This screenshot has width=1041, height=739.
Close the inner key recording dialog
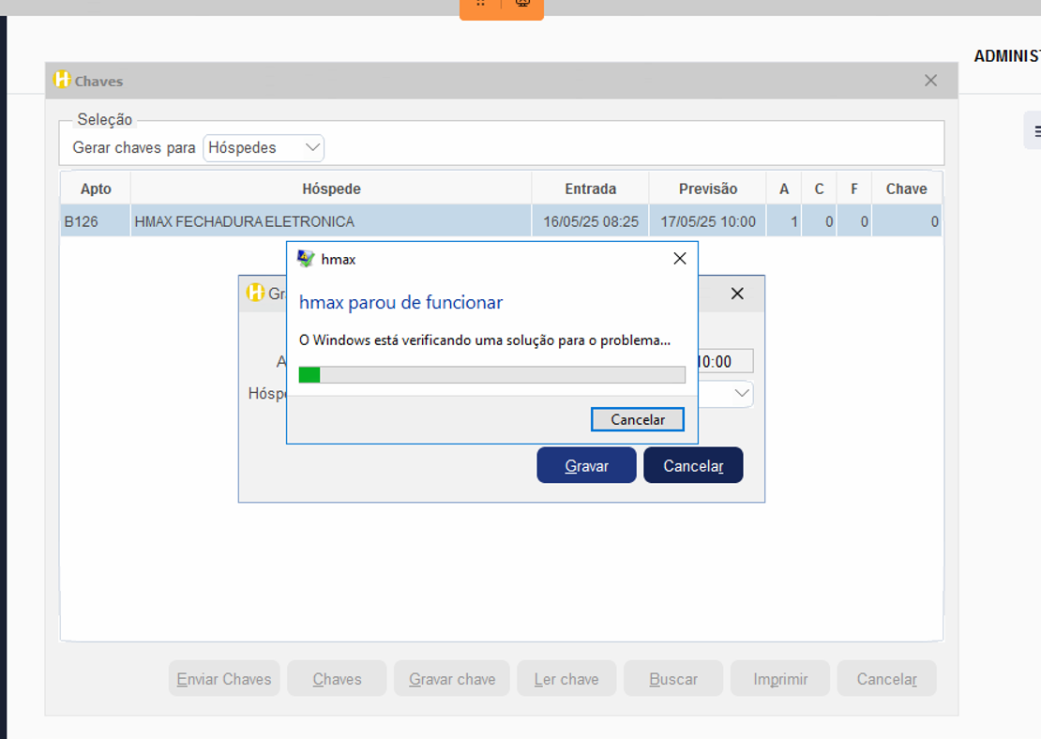click(x=737, y=294)
